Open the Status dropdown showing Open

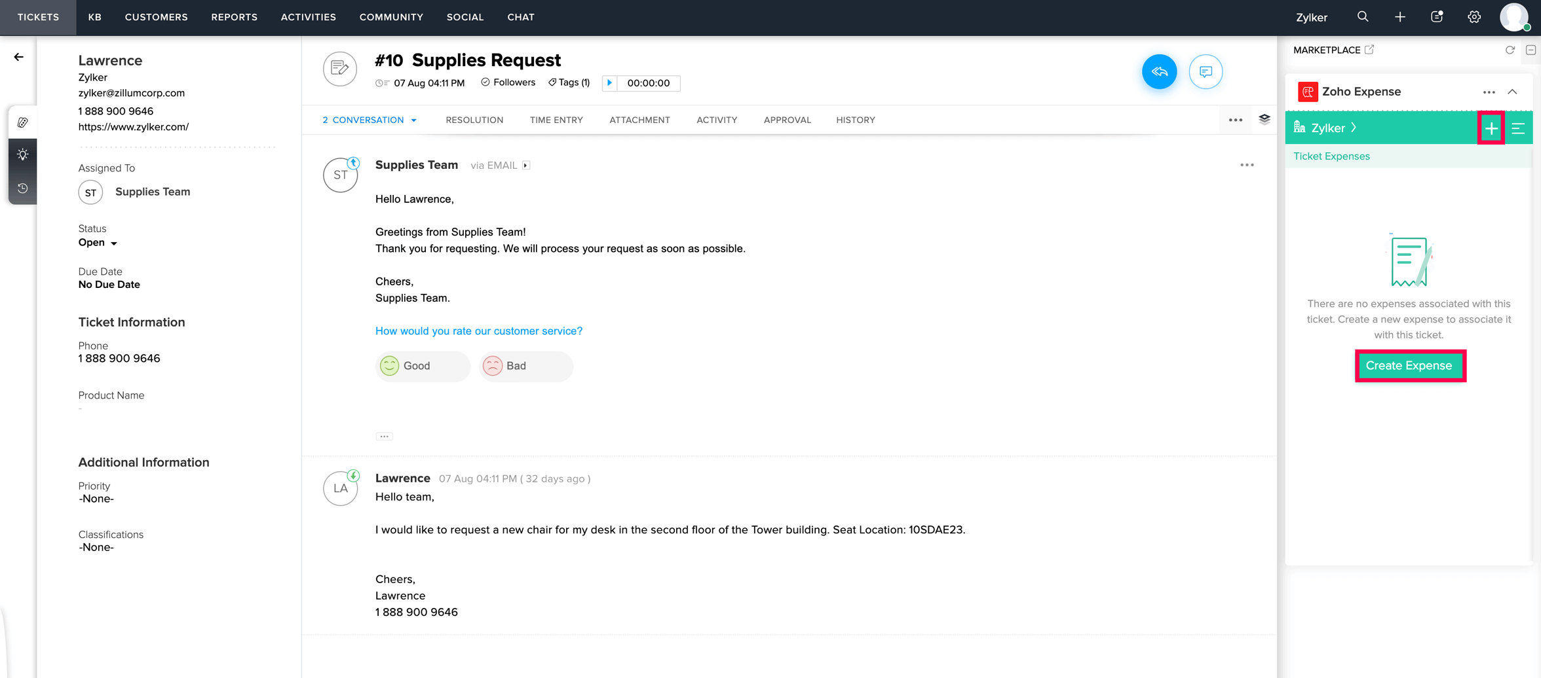click(98, 243)
